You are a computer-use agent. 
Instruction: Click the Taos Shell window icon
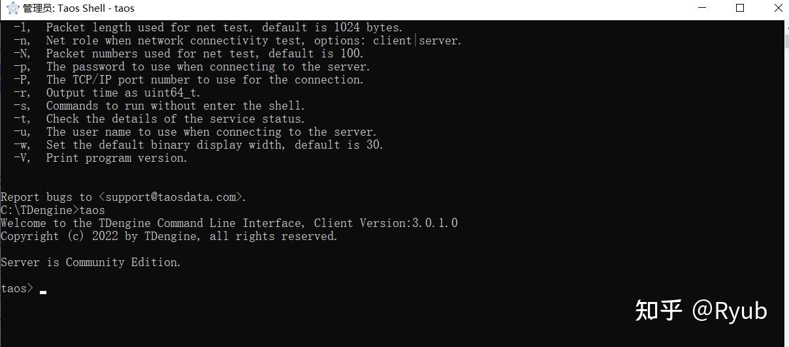click(x=12, y=8)
